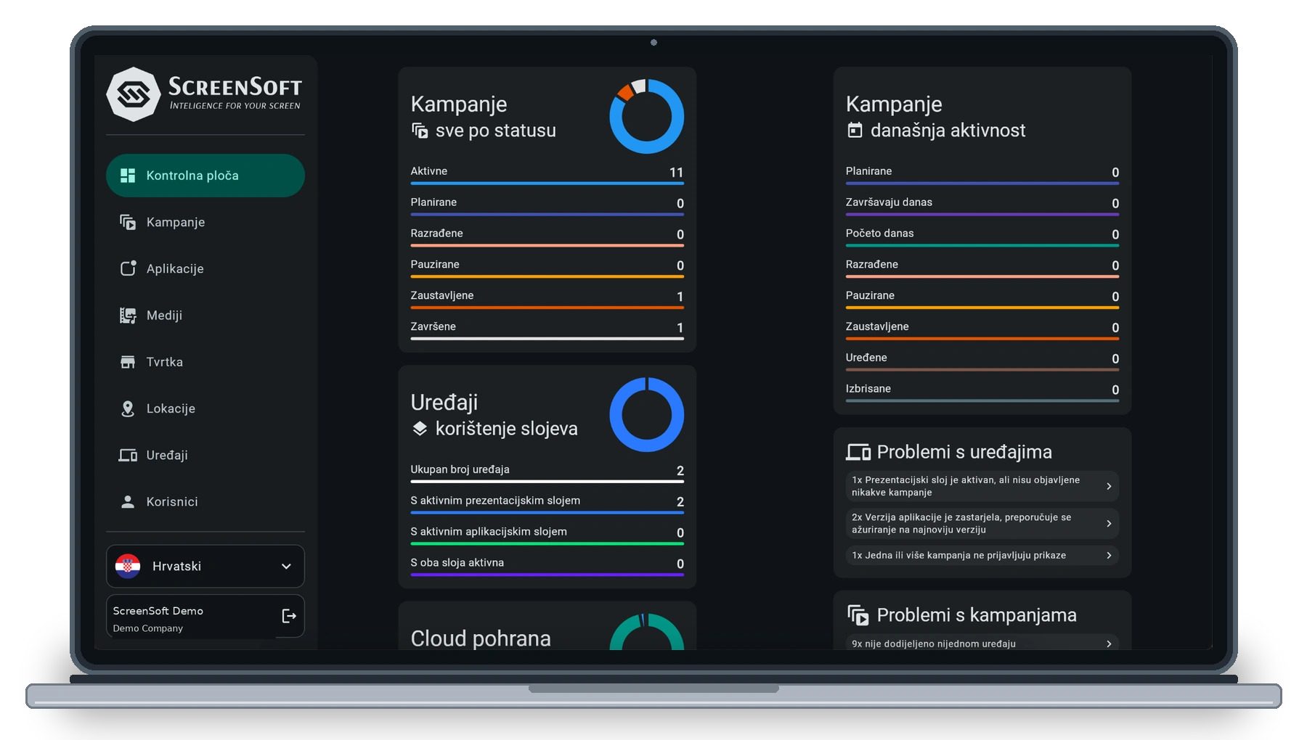Image resolution: width=1307 pixels, height=740 pixels.
Task: Click the Uređaji devices icon in sidebar
Action: (128, 455)
